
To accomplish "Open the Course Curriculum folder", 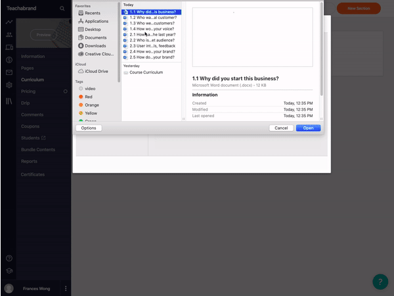I will [151, 72].
